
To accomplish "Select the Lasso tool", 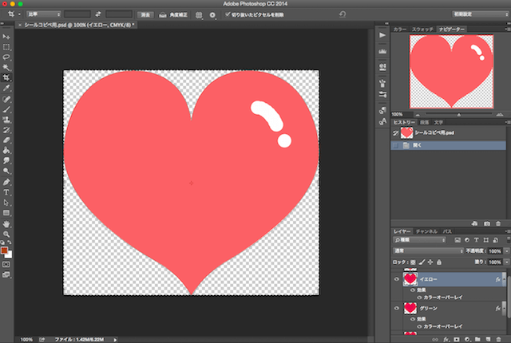I will pyautogui.click(x=6, y=57).
